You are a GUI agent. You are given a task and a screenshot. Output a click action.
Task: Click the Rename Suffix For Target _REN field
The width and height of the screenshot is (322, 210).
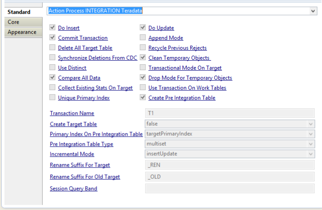coord(230,165)
